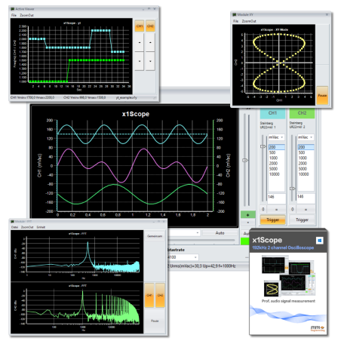Click the CH2 down-arrow button in Active Viewer

(x=150, y=61)
